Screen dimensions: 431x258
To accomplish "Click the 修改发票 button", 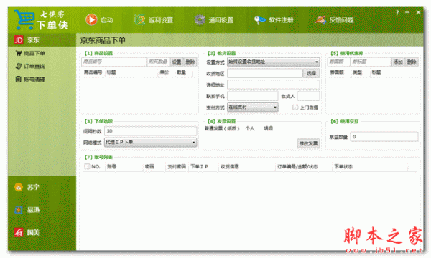I will pyautogui.click(x=308, y=143).
